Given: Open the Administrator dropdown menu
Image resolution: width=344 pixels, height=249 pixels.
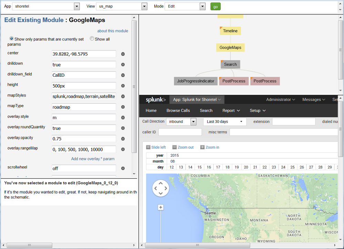Looking at the screenshot, I should [281, 100].
